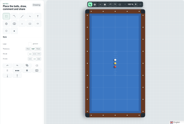
Task: Choose the no-arrow line option
Action: (x=30, y=59)
